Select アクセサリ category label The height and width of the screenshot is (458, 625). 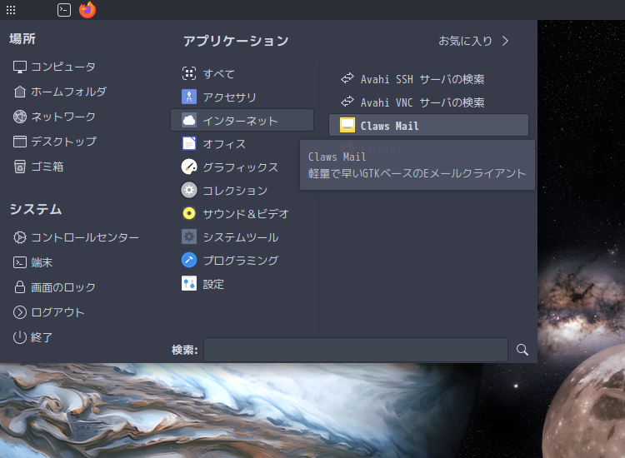(230, 97)
